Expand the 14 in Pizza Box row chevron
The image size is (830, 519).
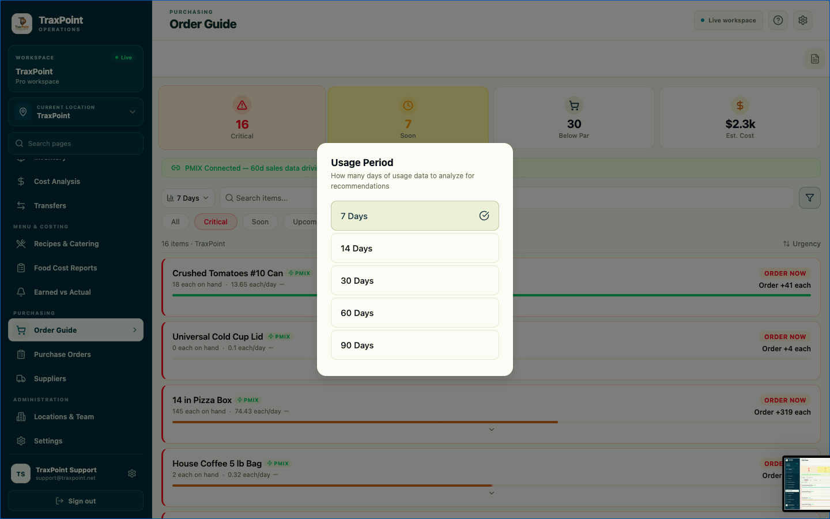pyautogui.click(x=492, y=430)
